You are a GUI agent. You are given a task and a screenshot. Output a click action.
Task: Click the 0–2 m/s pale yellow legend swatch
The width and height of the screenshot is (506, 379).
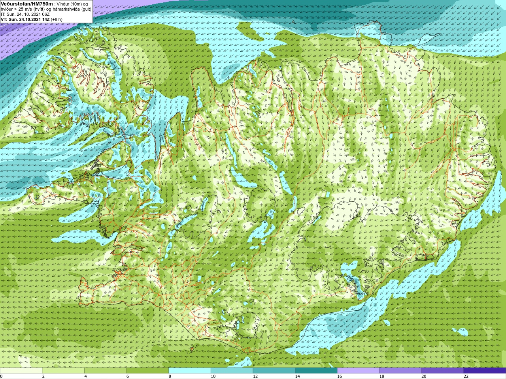21,371
